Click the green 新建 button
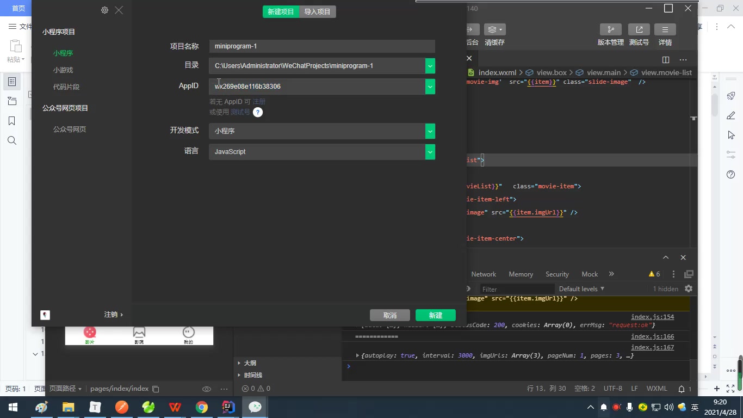The height and width of the screenshot is (418, 743). [x=436, y=315]
